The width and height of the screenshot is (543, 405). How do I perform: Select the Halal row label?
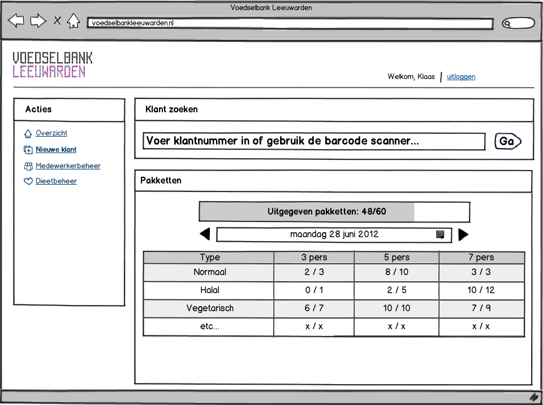[210, 290]
